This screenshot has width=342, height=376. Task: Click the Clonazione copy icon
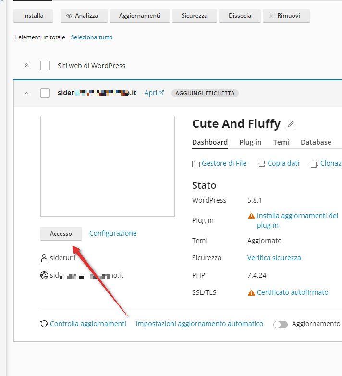315,164
